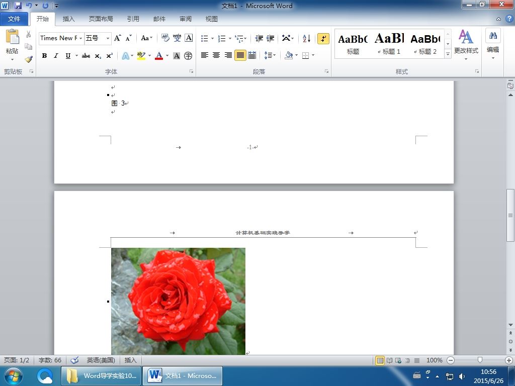Apply red font color swatch
This screenshot has width=515, height=386.
click(x=159, y=56)
